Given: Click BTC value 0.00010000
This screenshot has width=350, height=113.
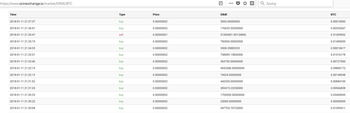Looking at the screenshot, I should click(x=338, y=21).
